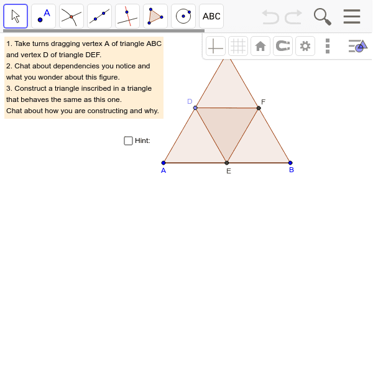Open the graphics settings gear
Image resolution: width=373 pixels, height=373 pixels.
305,46
